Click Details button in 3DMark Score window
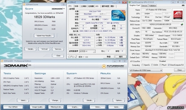 click(x=30, y=49)
